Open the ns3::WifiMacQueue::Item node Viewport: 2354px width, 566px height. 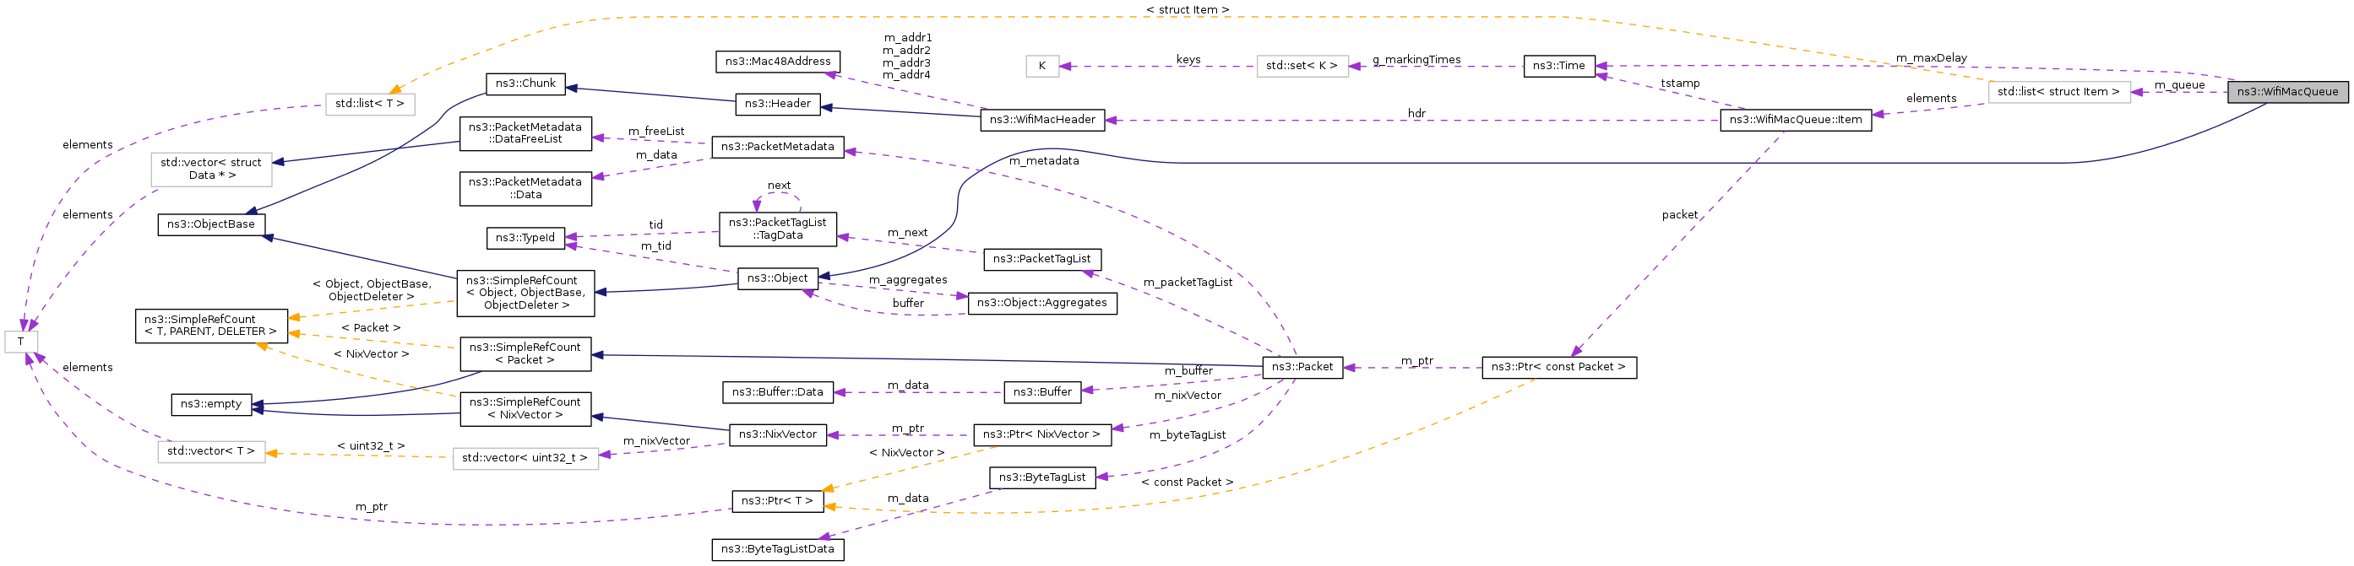point(1796,120)
